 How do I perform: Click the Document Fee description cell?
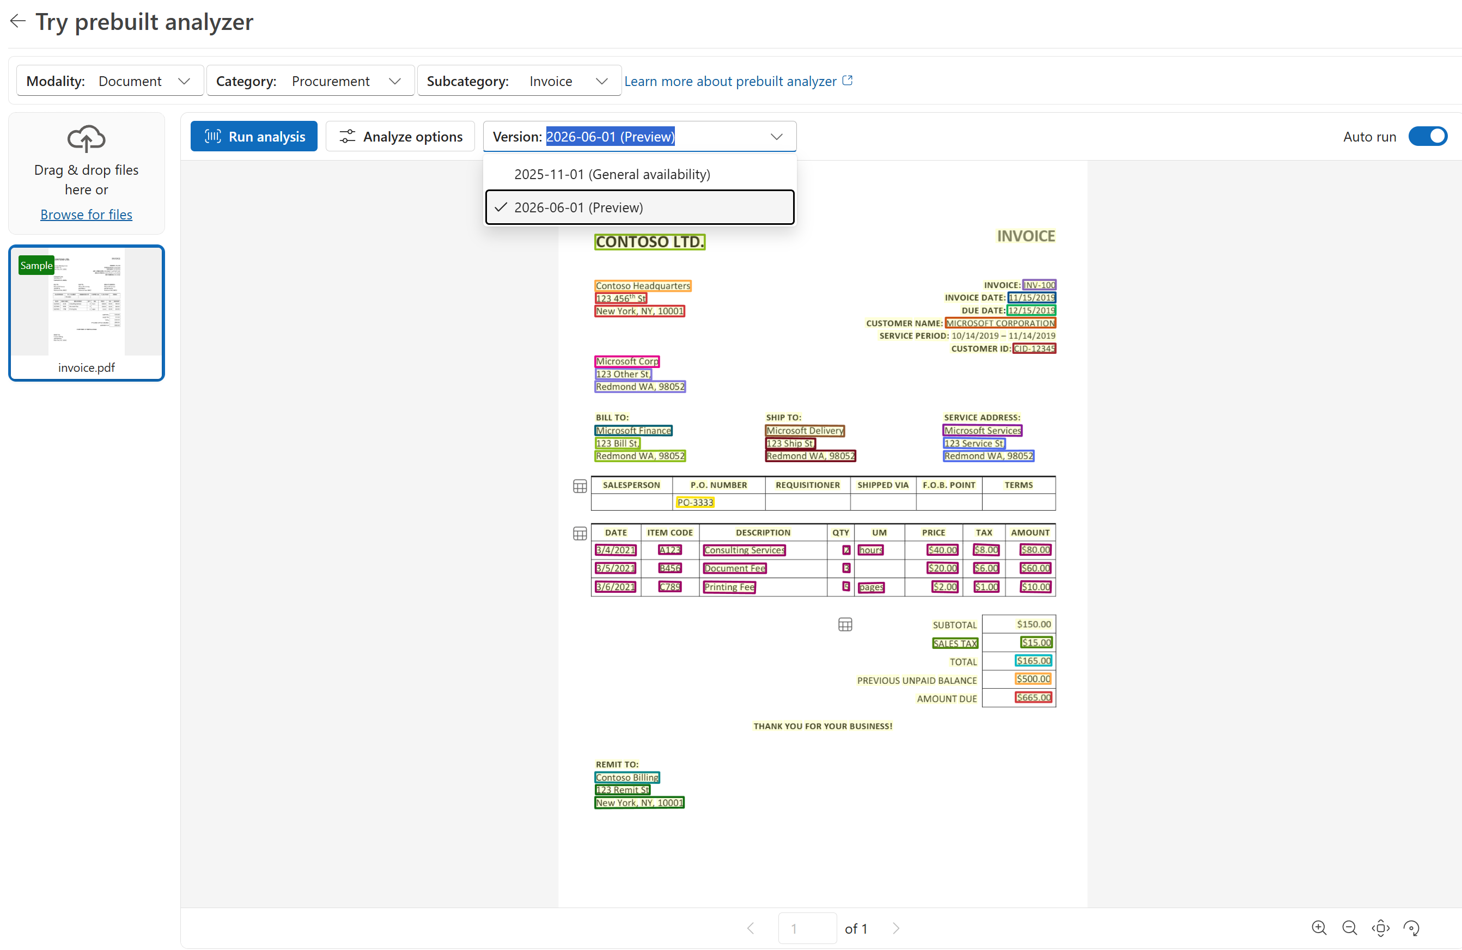point(735,569)
